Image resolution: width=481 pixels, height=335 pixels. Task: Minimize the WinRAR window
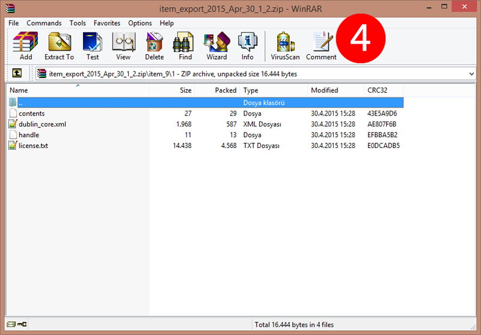pyautogui.click(x=429, y=7)
